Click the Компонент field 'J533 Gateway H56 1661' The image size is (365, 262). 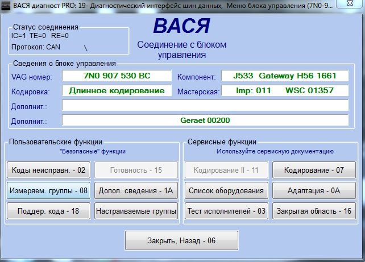(285, 76)
